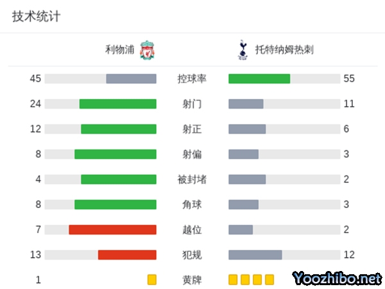Click Liverpool's red 越位 offside bar

[112, 229]
